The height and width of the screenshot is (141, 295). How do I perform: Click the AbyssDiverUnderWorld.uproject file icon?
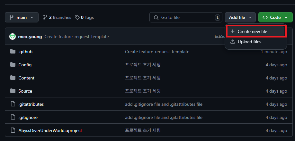(x=13, y=130)
